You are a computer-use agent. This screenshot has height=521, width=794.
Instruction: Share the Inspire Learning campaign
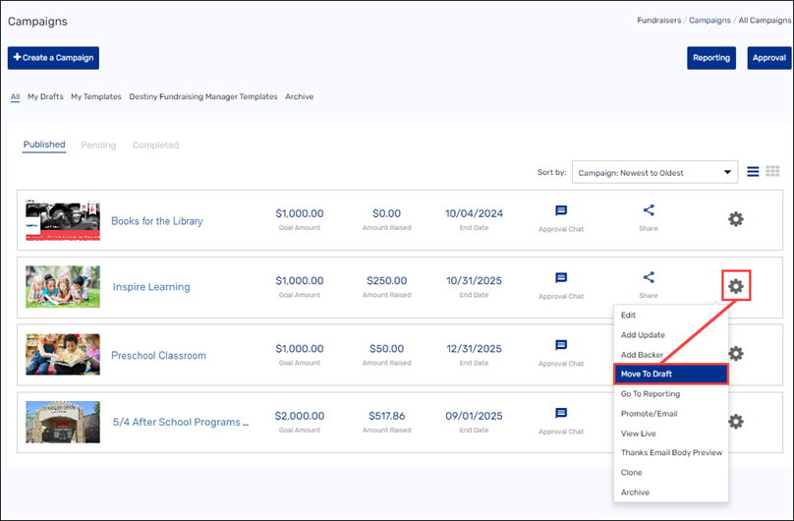(x=649, y=278)
